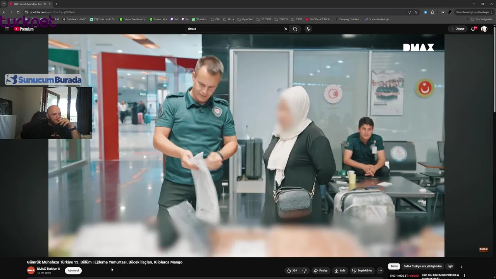Download the video with İndir
Screen dimensions: 496x279
click(340, 270)
